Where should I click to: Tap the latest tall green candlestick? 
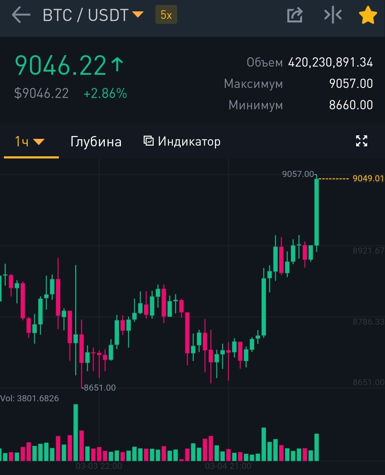coord(317,212)
